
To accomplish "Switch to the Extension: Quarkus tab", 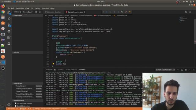I will [x=54, y=12].
